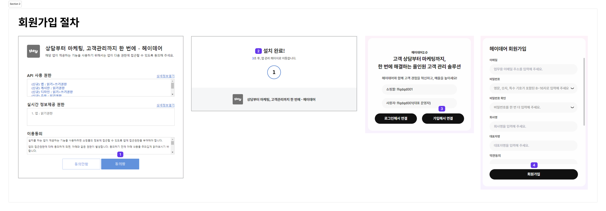
Task: Click API 사용 권한 list scroll-up arrow
Action: (x=173, y=81)
